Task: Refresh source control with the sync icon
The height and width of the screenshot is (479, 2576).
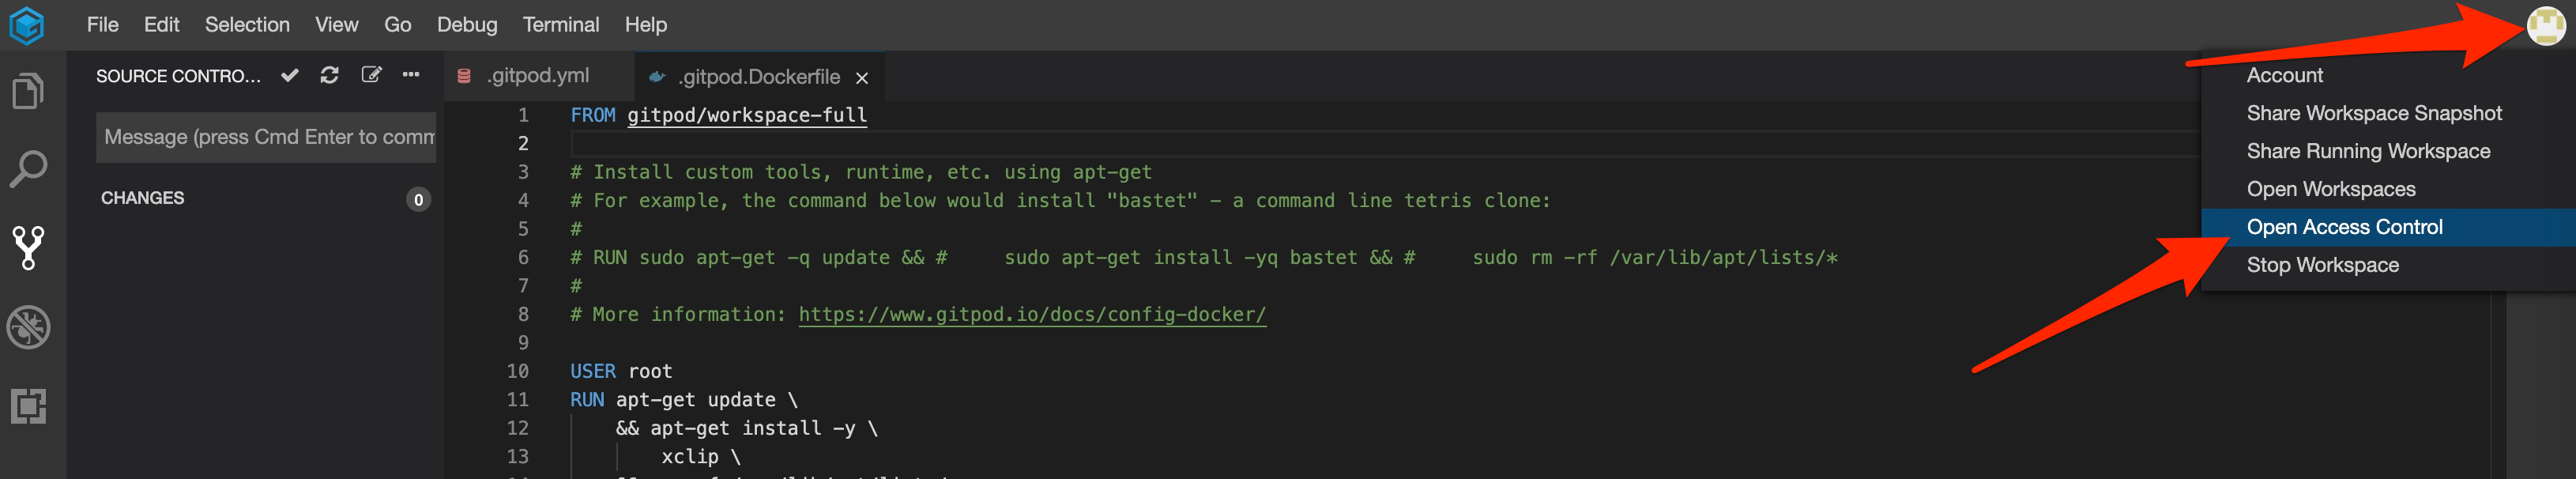Action: tap(329, 75)
